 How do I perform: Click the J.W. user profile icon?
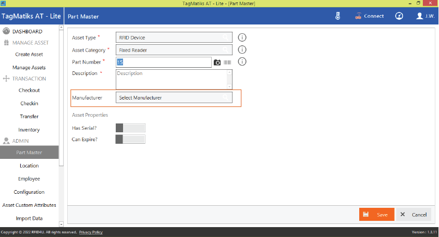(x=420, y=16)
